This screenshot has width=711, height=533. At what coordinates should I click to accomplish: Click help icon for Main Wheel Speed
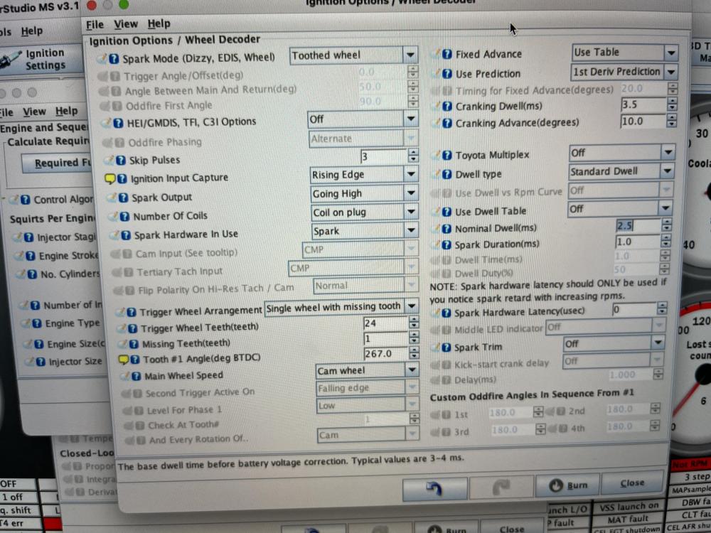(x=136, y=376)
